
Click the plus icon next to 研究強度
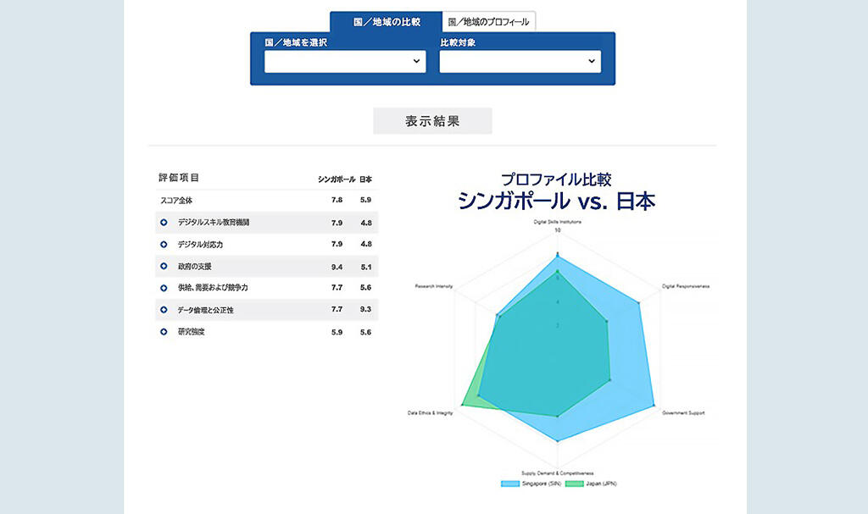164,332
